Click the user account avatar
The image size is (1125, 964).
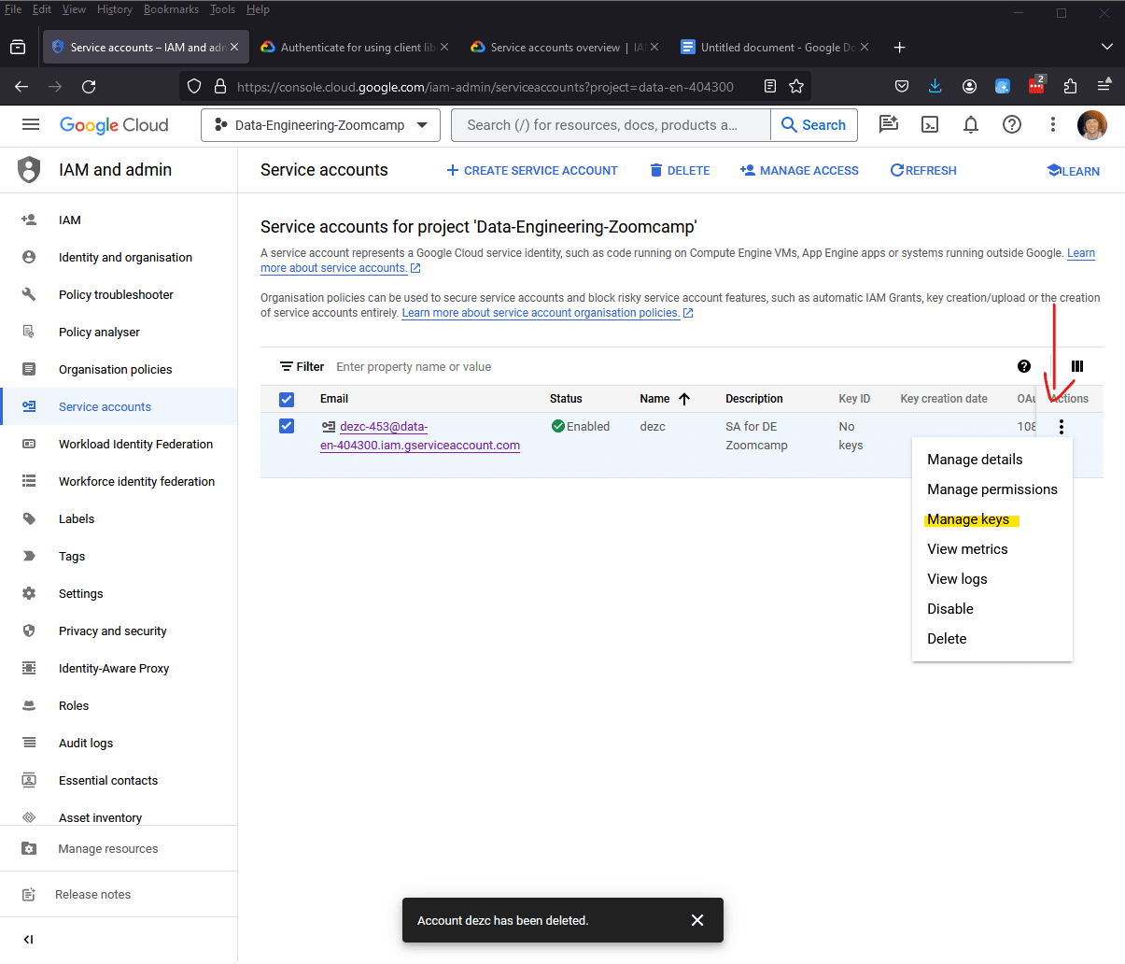[x=1092, y=124]
